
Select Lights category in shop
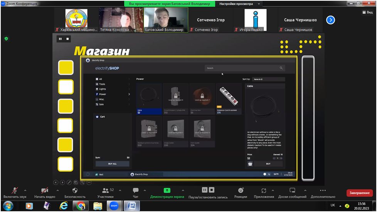[113, 89]
